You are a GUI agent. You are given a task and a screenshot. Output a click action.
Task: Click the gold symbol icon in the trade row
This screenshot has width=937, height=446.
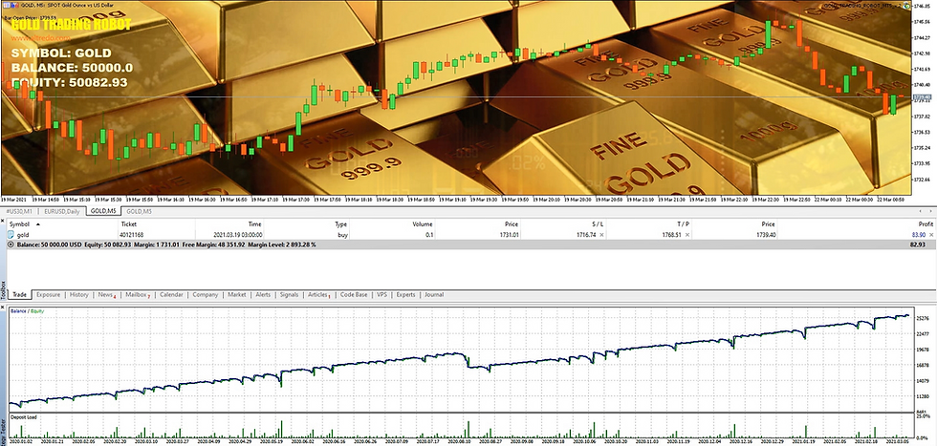(x=11, y=235)
